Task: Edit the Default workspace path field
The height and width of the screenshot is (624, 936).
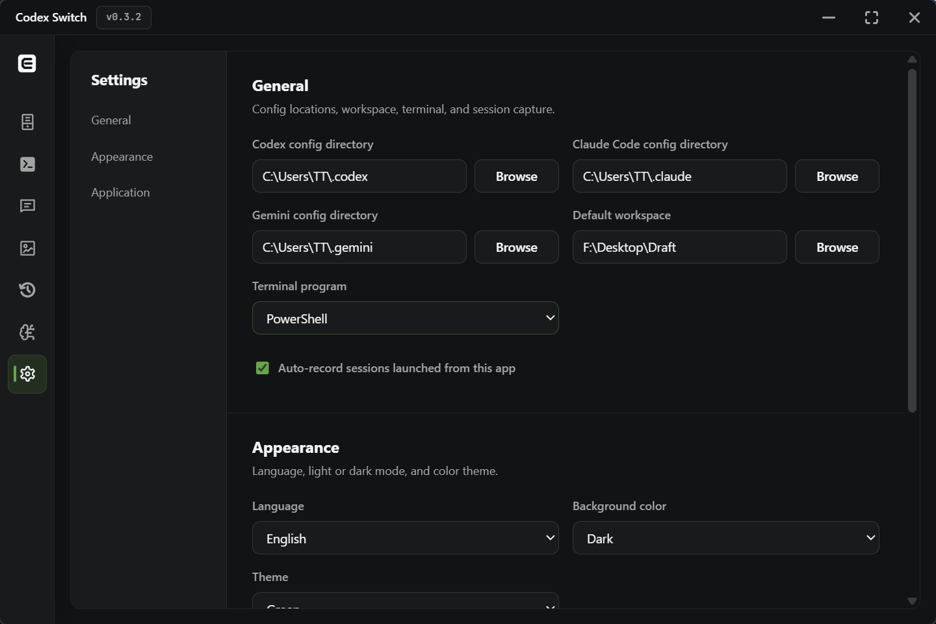Action: click(x=680, y=247)
